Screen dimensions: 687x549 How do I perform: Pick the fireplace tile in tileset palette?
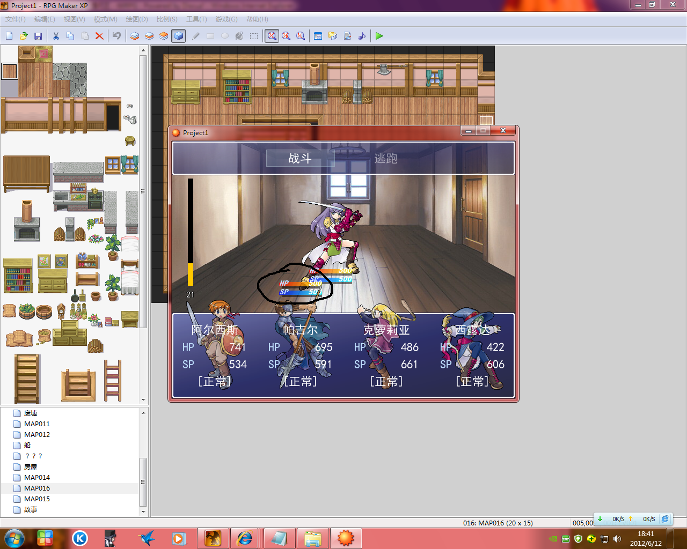(27, 221)
